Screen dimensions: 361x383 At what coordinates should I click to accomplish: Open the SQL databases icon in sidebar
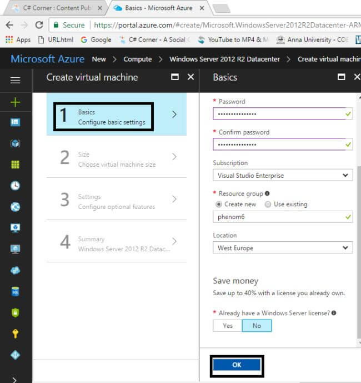pos(15,291)
